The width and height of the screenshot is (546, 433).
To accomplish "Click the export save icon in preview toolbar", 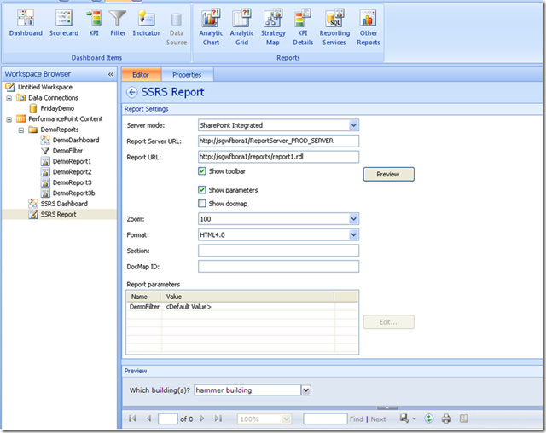I will (404, 419).
